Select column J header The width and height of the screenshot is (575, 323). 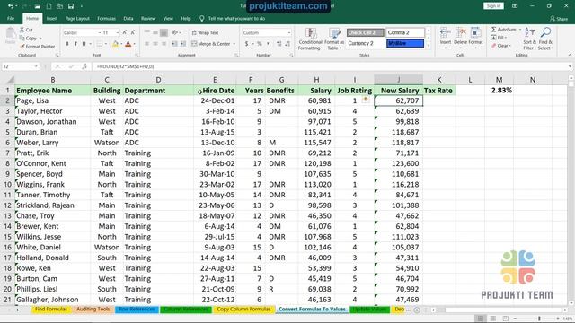(399, 80)
